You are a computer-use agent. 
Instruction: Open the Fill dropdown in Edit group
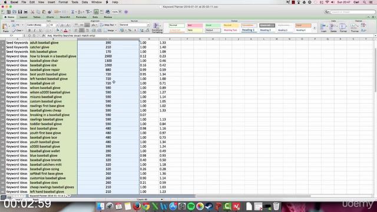click(x=18, y=25)
